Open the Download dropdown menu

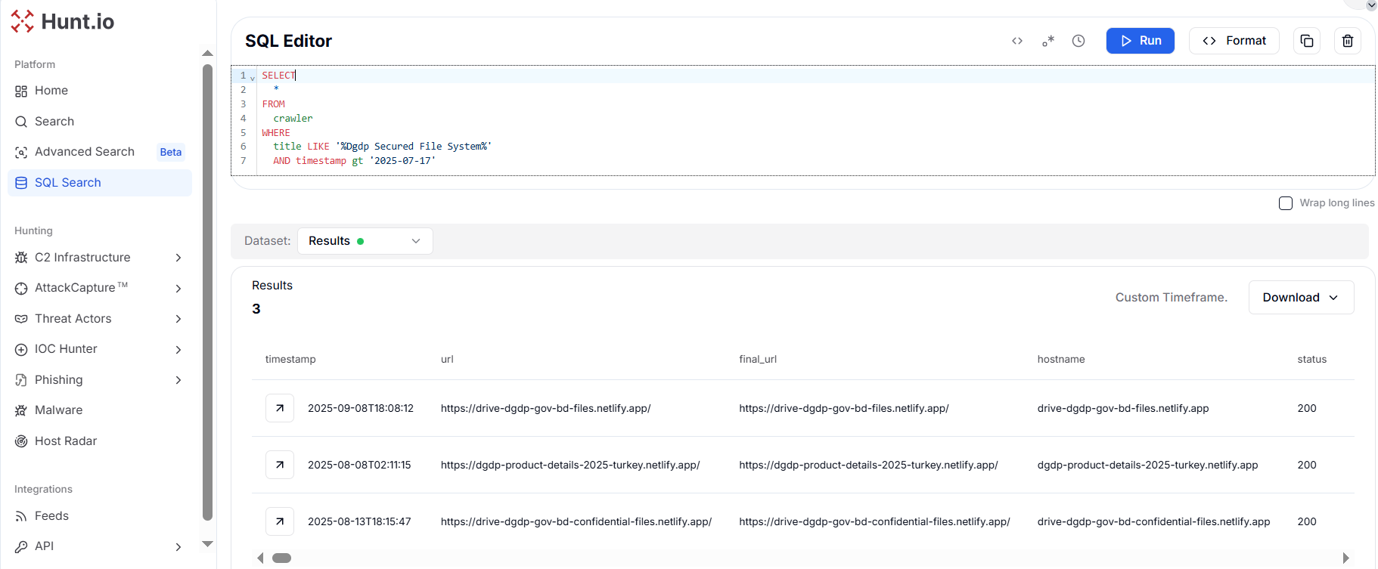pos(1300,298)
